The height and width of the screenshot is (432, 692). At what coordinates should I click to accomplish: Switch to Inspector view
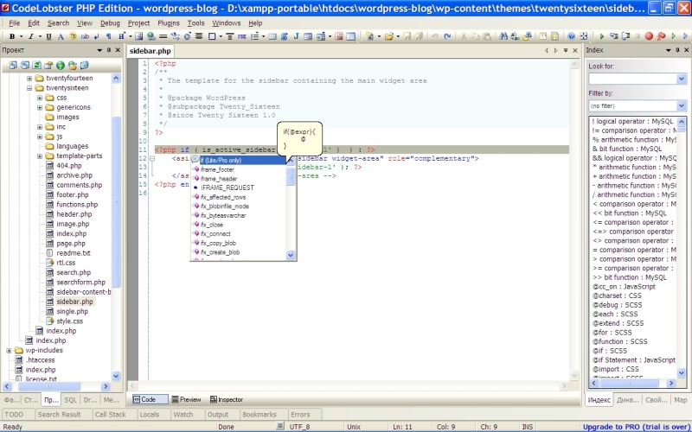[x=227, y=399]
